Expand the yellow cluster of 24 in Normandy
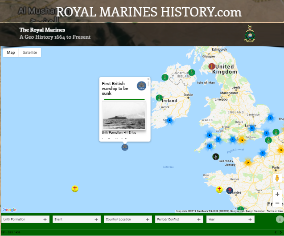Screen dimensions: 284x236 248,163
